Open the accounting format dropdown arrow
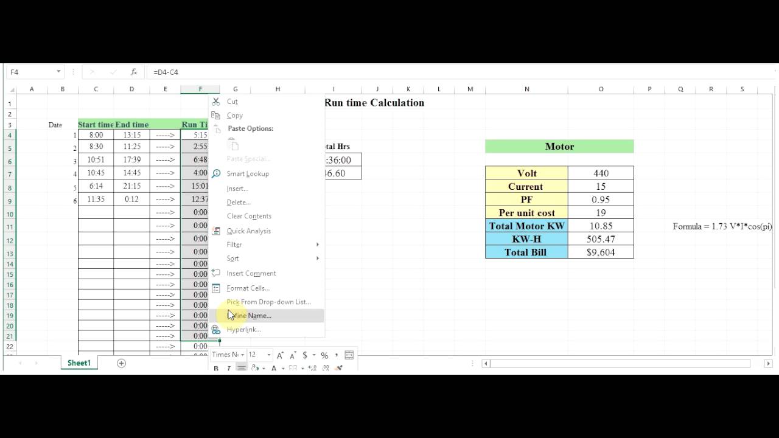The image size is (779, 438). [x=314, y=355]
